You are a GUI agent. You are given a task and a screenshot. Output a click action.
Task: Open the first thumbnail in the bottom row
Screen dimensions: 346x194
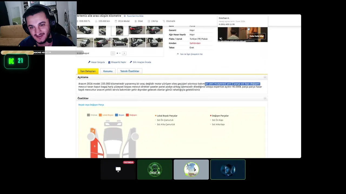pos(85,43)
